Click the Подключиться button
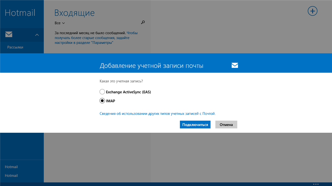332x186 pixels. 195,125
